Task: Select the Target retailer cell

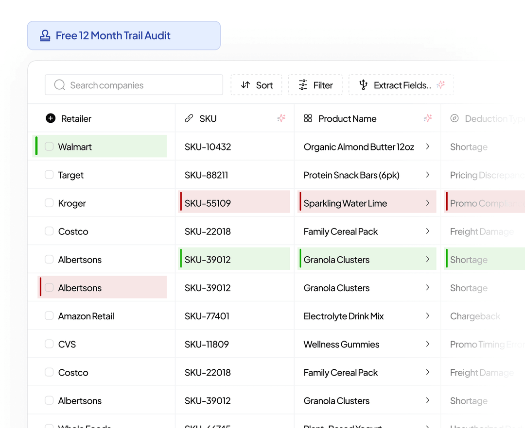Action: [102, 175]
